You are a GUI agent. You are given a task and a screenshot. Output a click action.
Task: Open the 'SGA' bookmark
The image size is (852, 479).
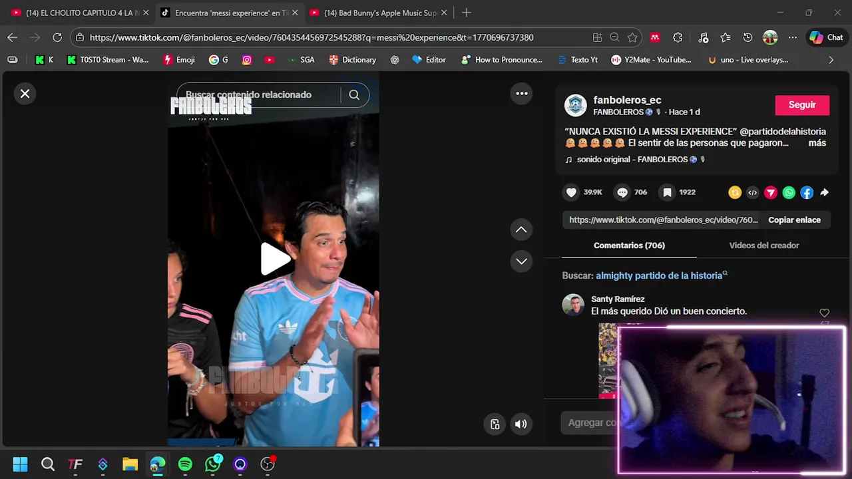[x=301, y=60]
